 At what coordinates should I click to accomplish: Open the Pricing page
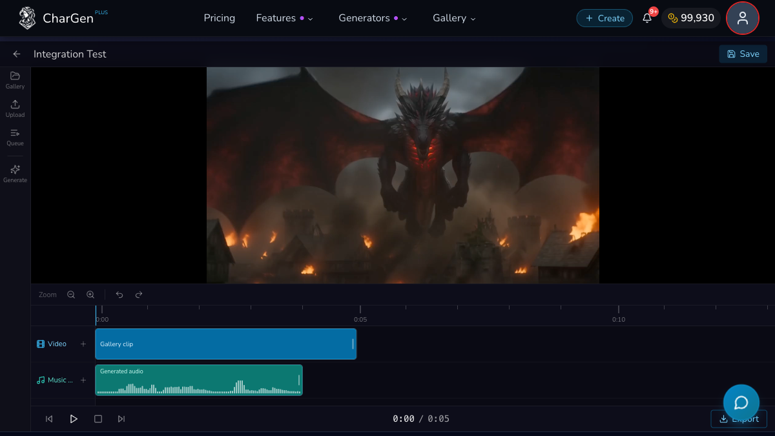(219, 18)
